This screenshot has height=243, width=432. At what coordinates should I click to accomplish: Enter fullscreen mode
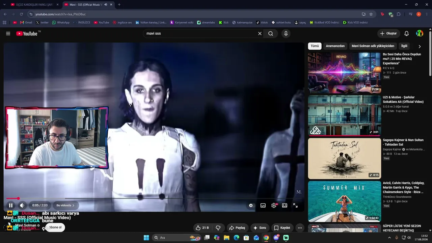pyautogui.click(x=295, y=205)
